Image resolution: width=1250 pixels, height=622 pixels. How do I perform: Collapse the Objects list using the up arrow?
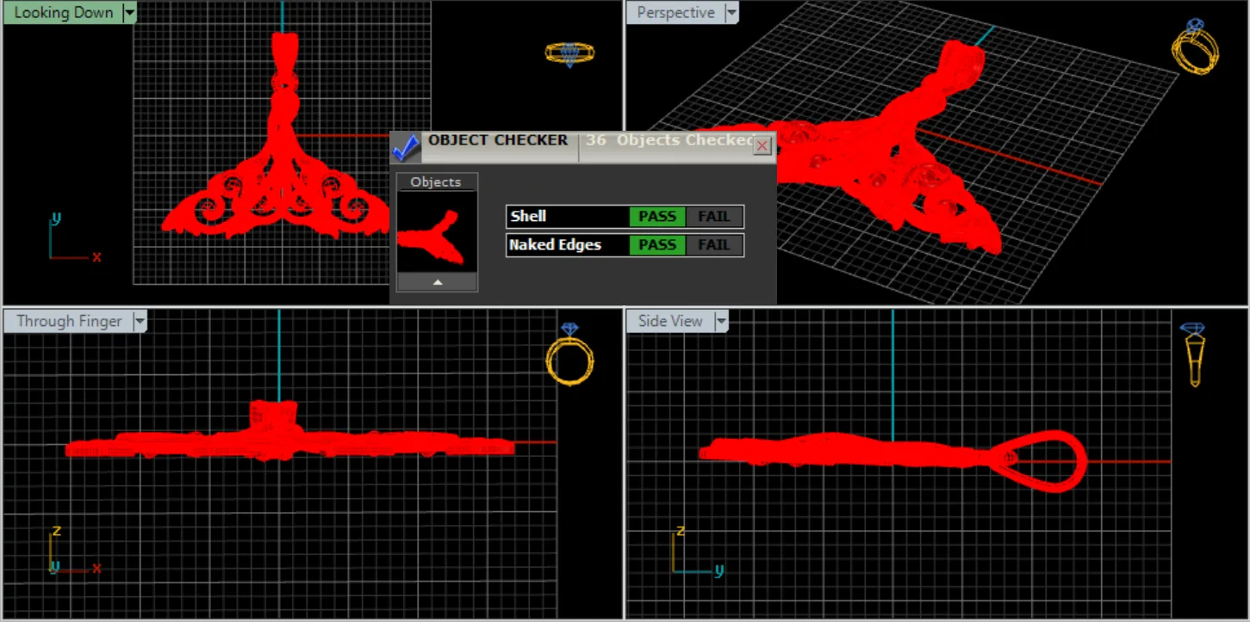pyautogui.click(x=437, y=282)
